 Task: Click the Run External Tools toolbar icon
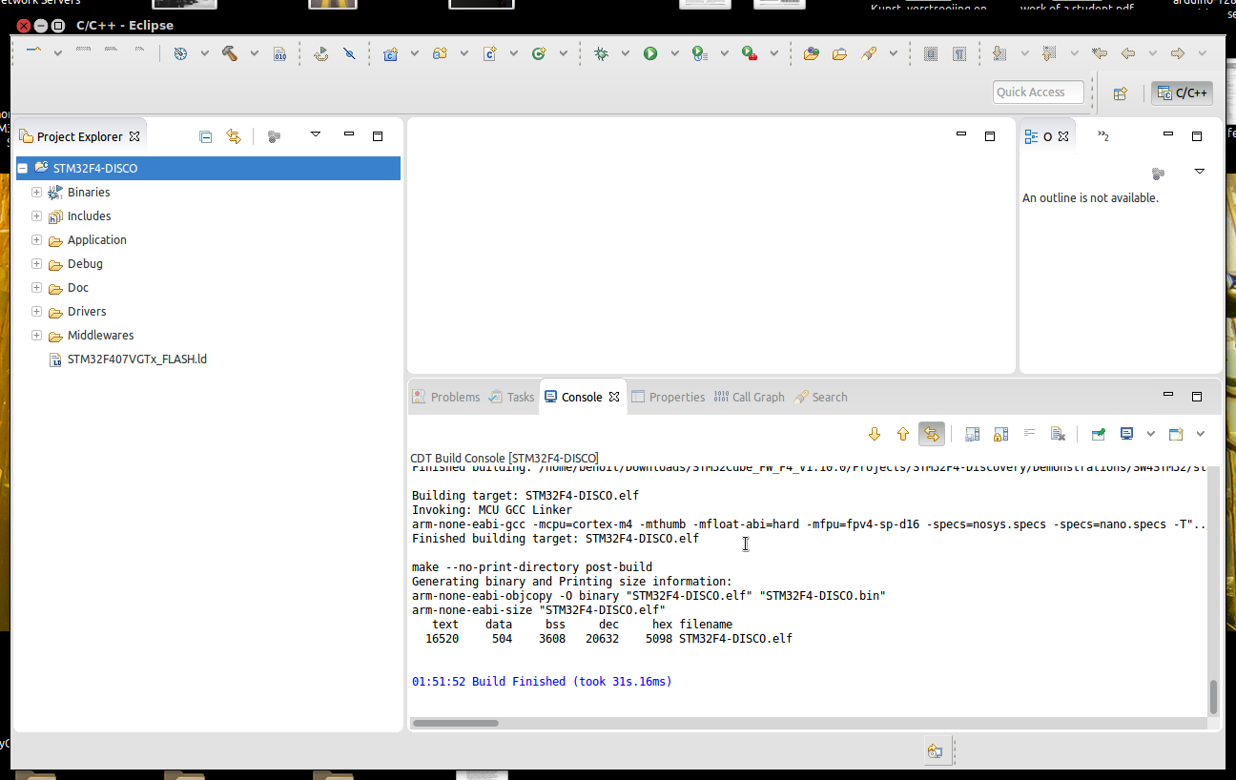click(750, 53)
